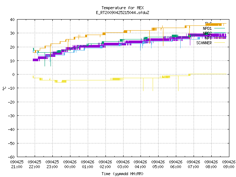
Task: Click the x-axis time label '02:00'
Action: coord(105,167)
